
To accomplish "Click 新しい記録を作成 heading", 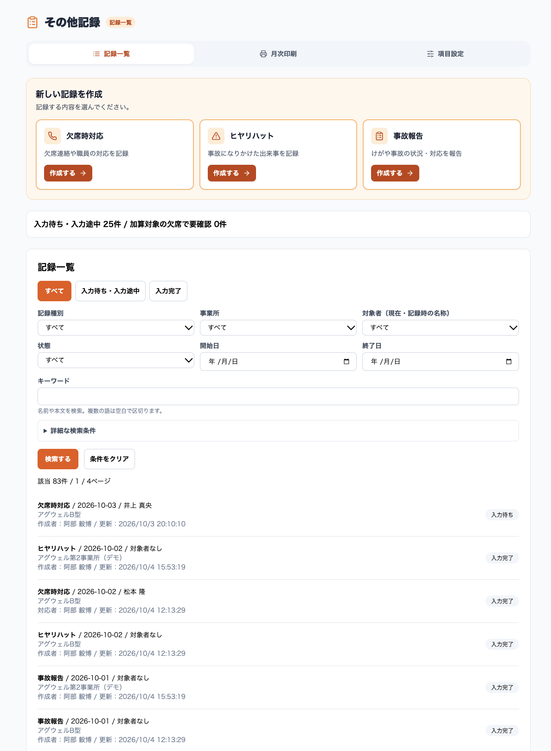I will 69,94.
